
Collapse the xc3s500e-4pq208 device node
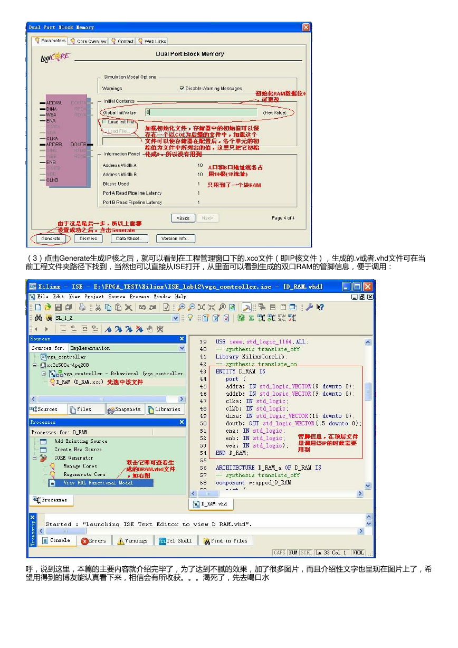tap(35, 365)
